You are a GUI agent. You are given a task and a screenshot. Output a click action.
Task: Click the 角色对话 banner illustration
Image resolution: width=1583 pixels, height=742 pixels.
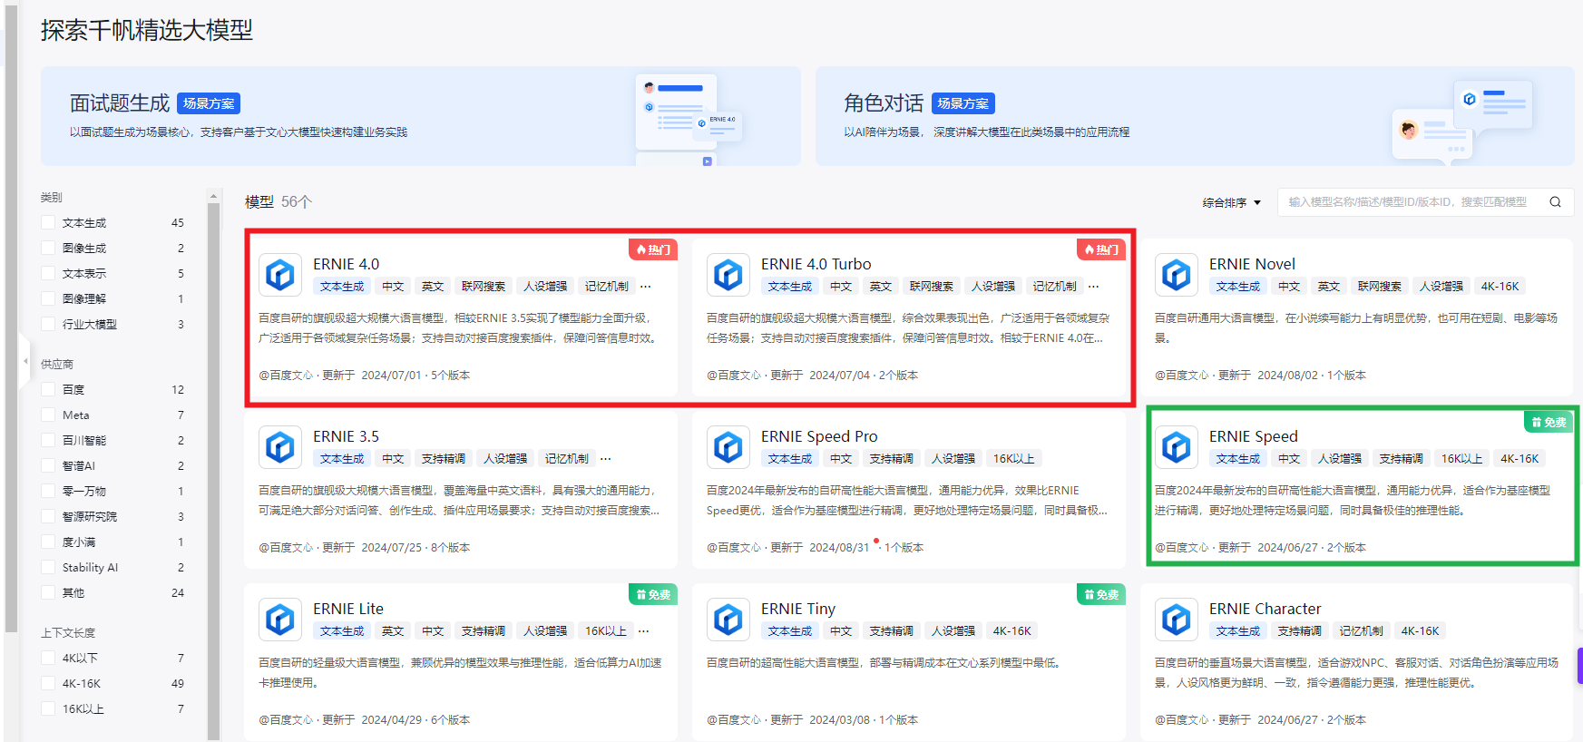pyautogui.click(x=1462, y=122)
